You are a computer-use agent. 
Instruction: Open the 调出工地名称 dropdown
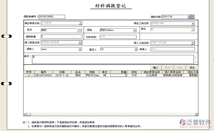193,24
